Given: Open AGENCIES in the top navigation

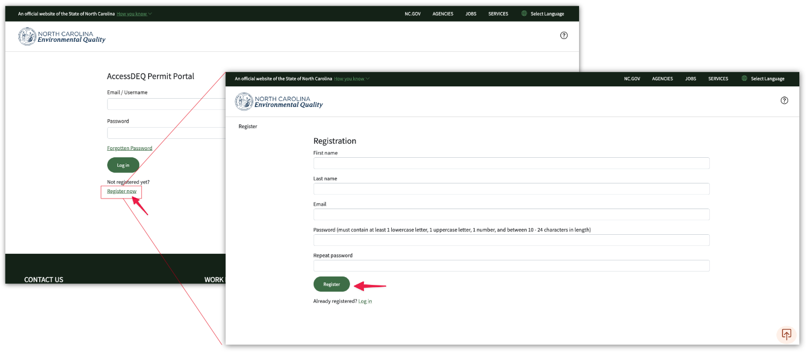Looking at the screenshot, I should (x=662, y=79).
